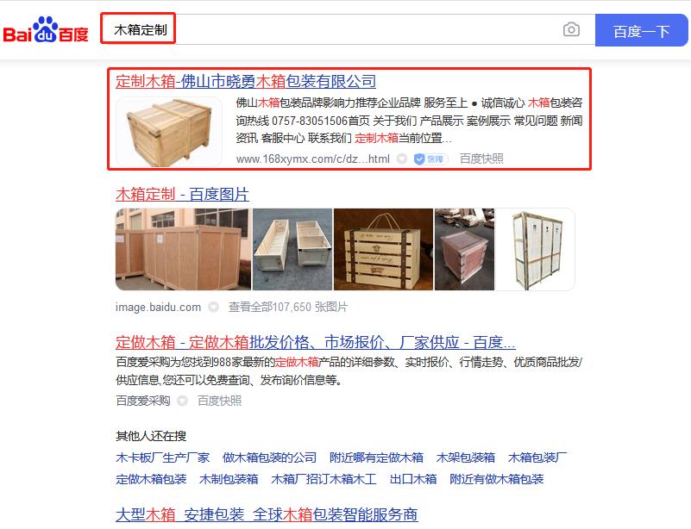Select related search 出口木箱

[x=413, y=479]
